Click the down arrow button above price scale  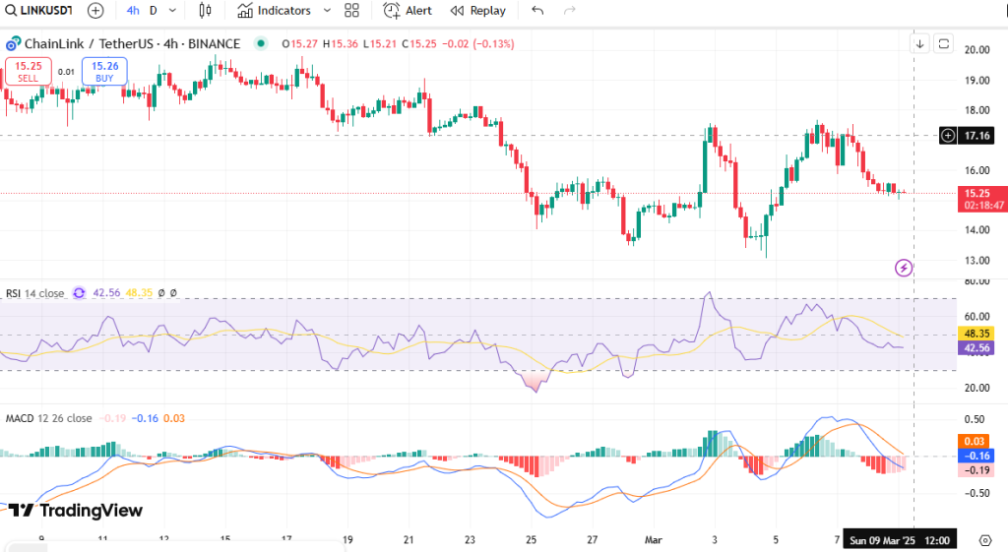pyautogui.click(x=920, y=43)
